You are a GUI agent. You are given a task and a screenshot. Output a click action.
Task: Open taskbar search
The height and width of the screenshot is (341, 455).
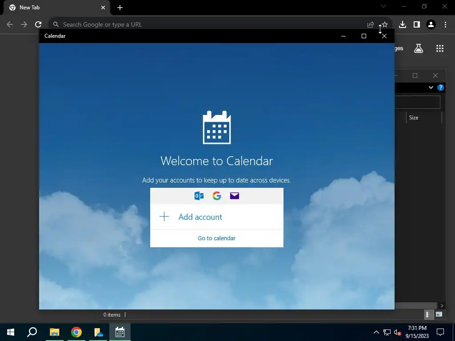click(32, 332)
